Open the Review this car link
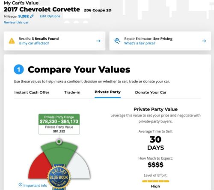The height and width of the screenshot is (190, 214). coord(16,22)
